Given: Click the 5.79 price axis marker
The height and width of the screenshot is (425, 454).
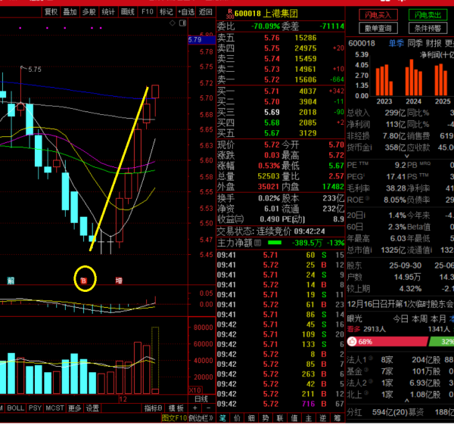Looking at the screenshot, I should 201,39.
